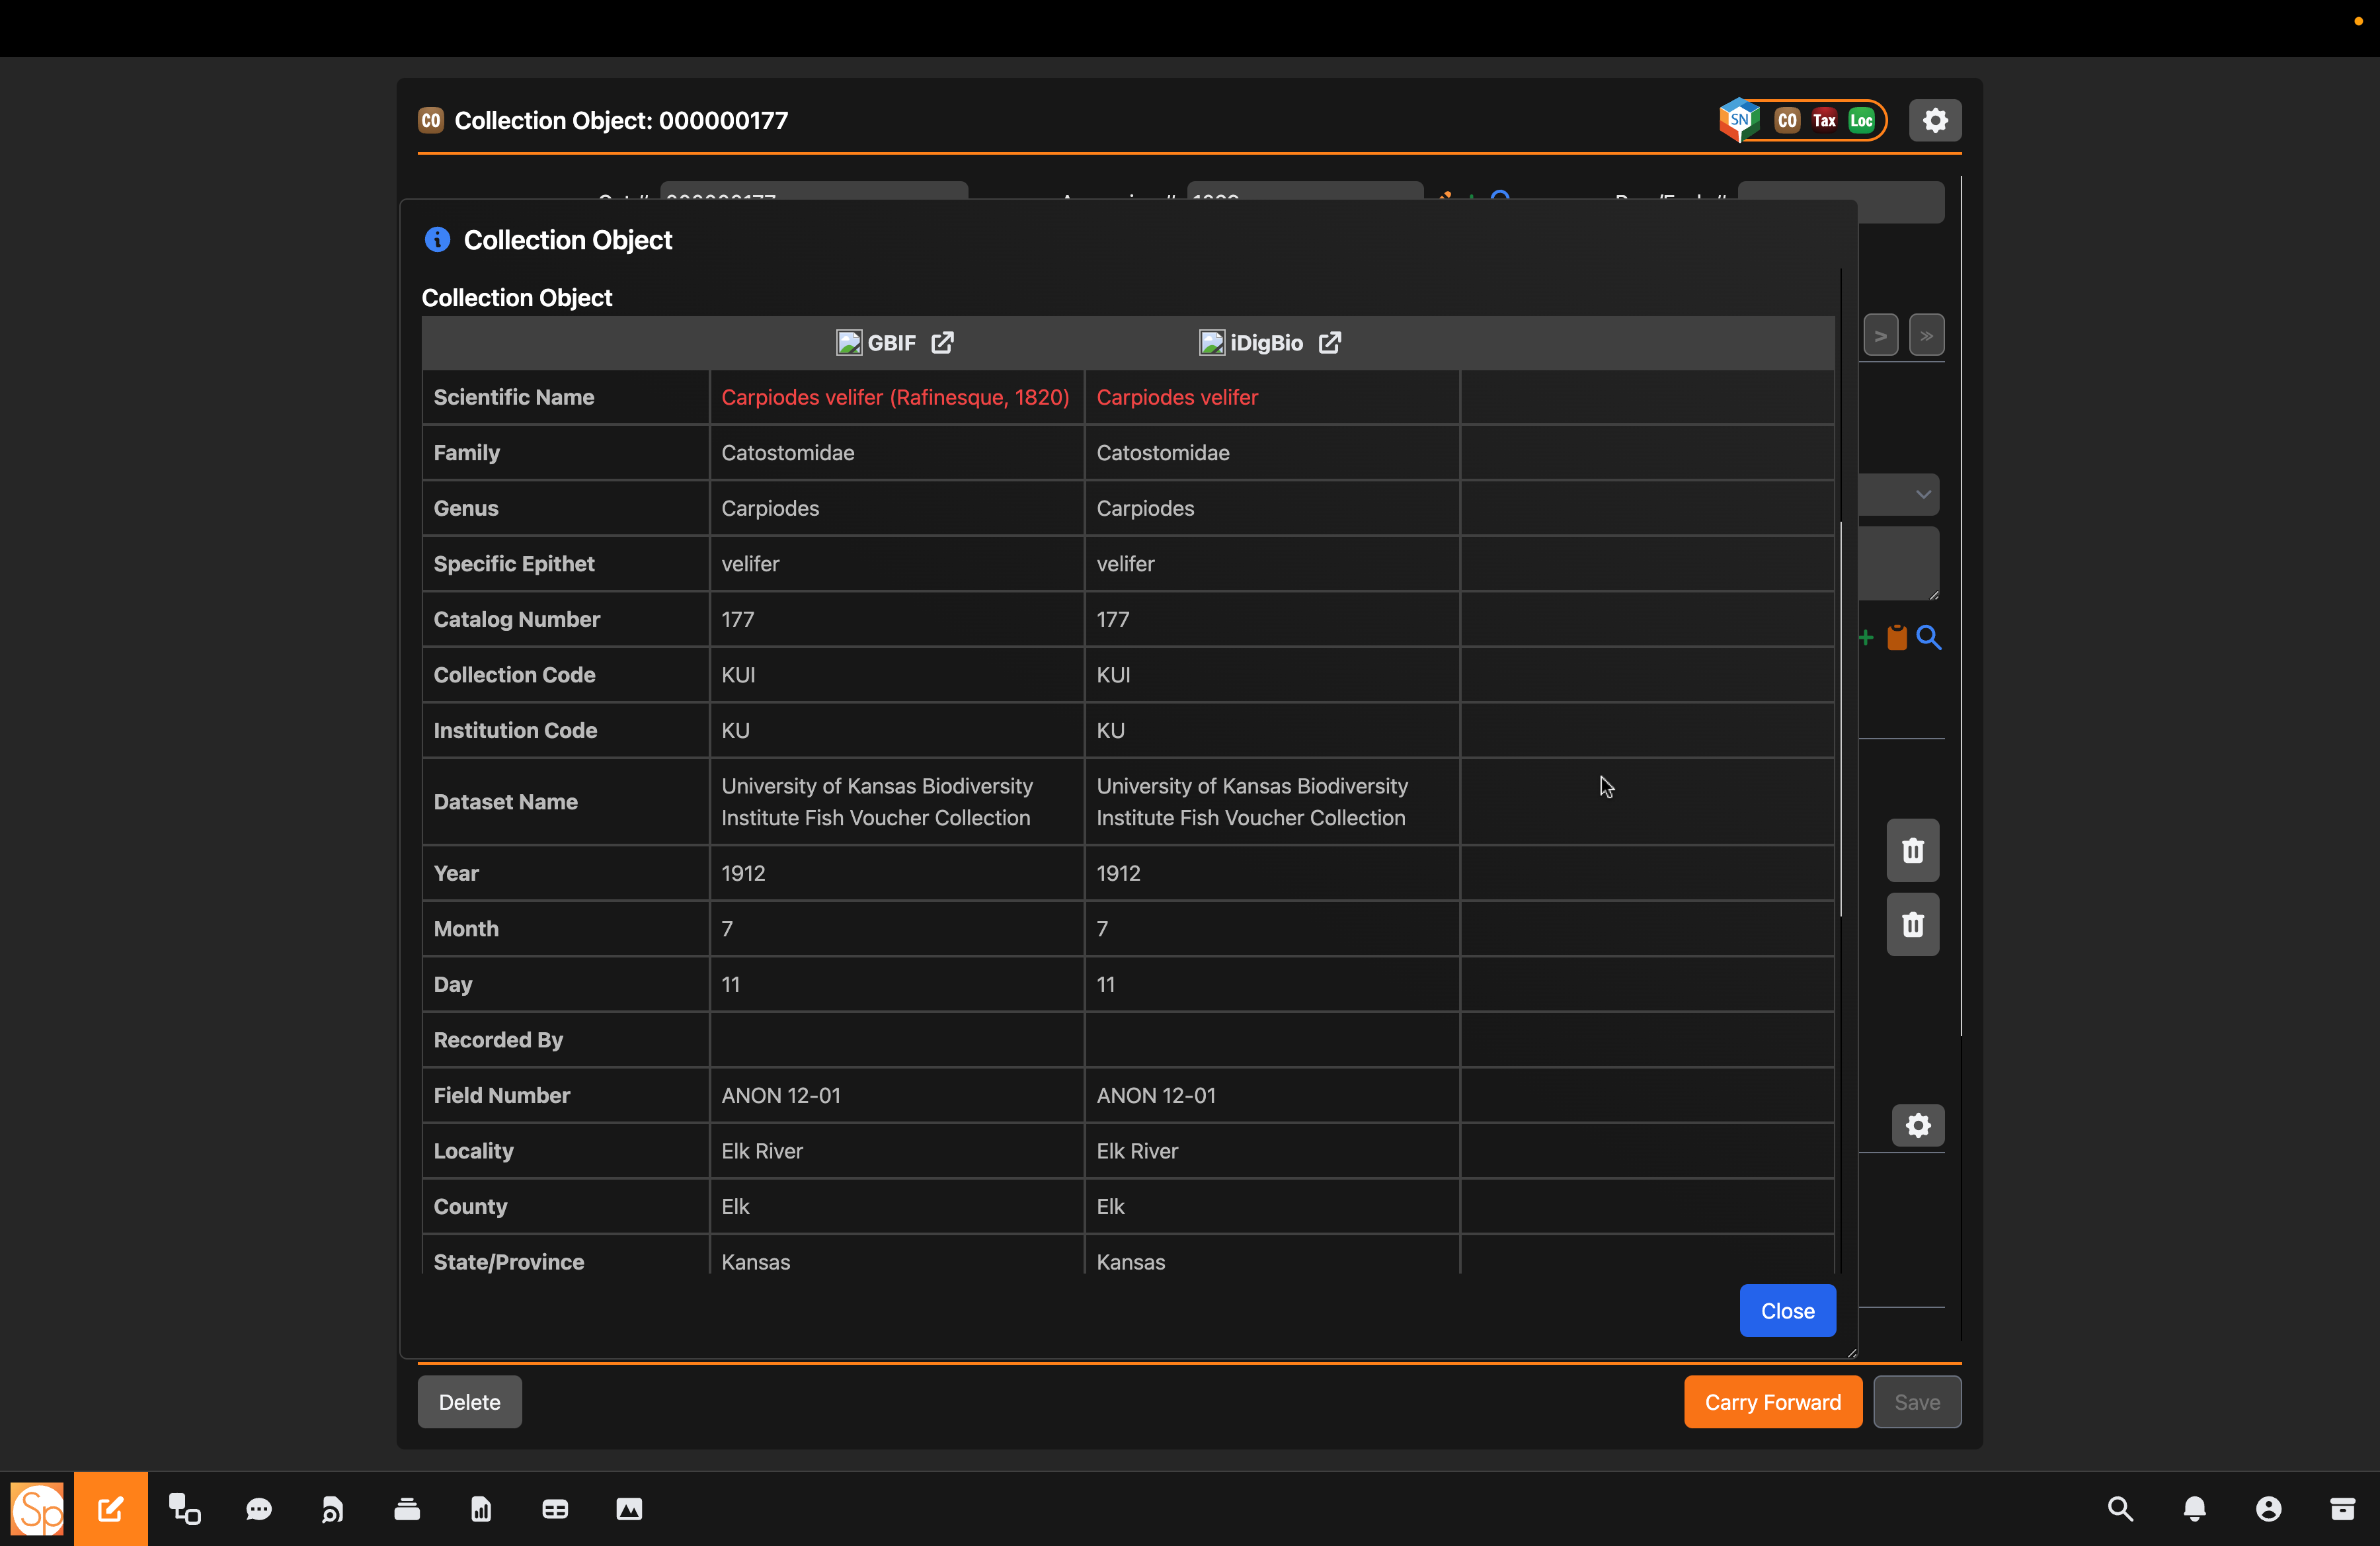Click the red Tax badge icon
2380x1546 pixels.
coord(1824,120)
